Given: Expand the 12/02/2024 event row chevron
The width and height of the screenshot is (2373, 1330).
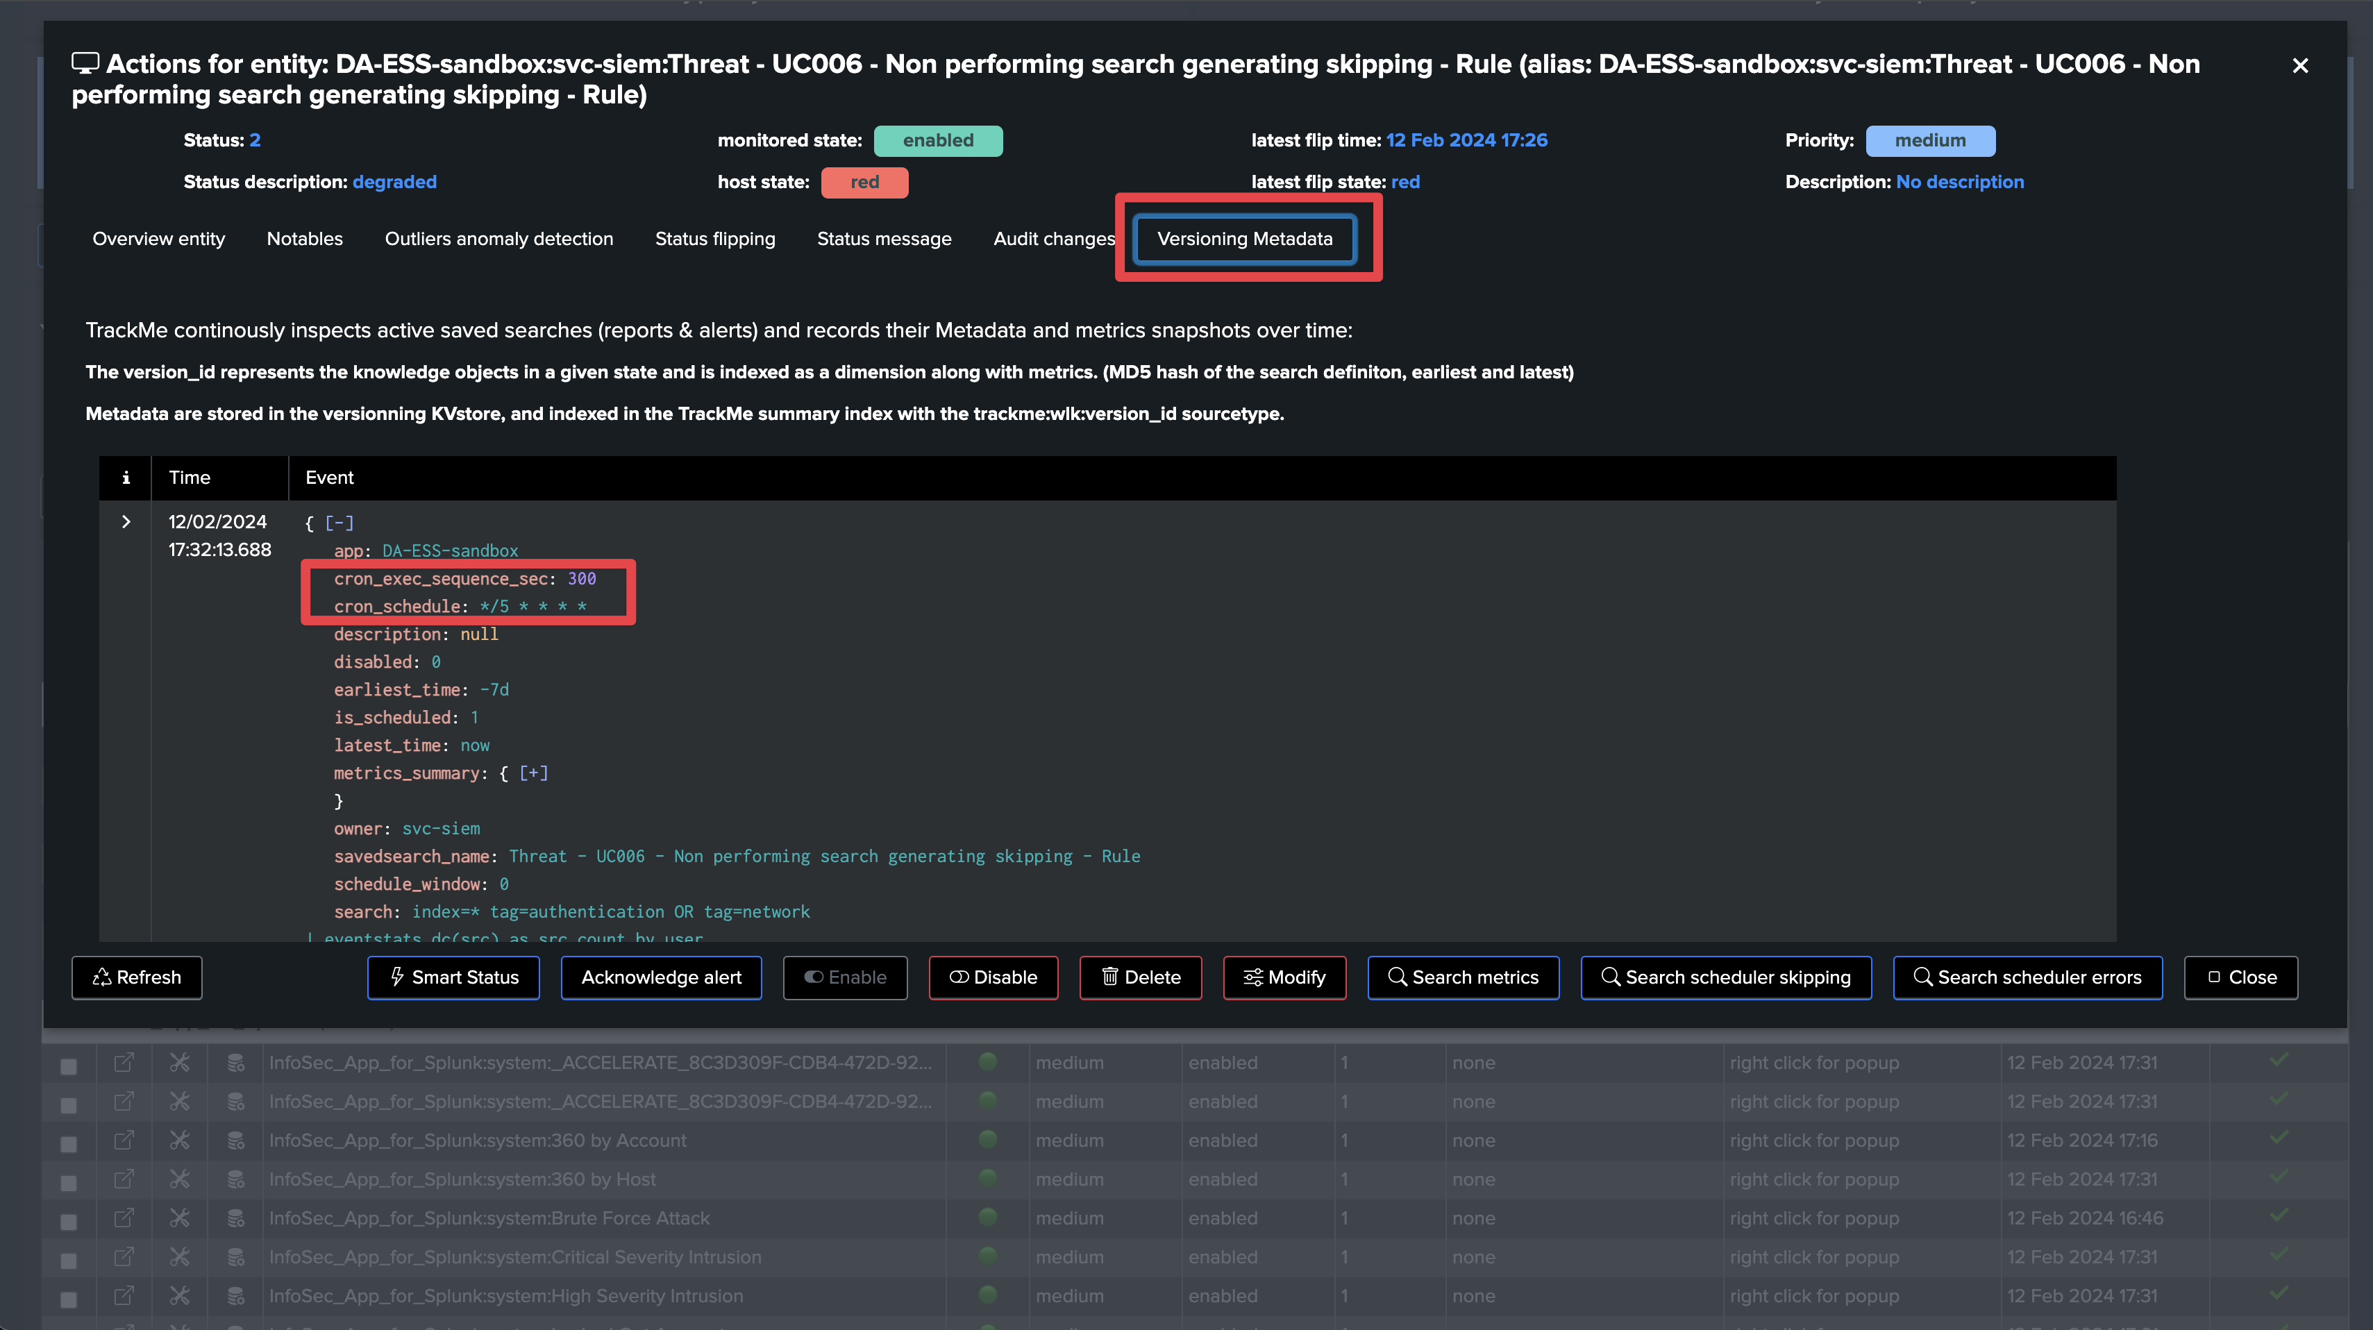Looking at the screenshot, I should point(126,521).
